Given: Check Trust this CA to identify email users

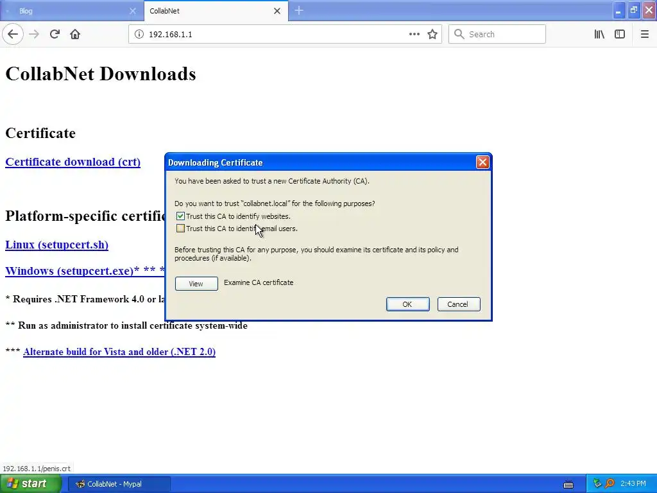Looking at the screenshot, I should click(x=180, y=229).
